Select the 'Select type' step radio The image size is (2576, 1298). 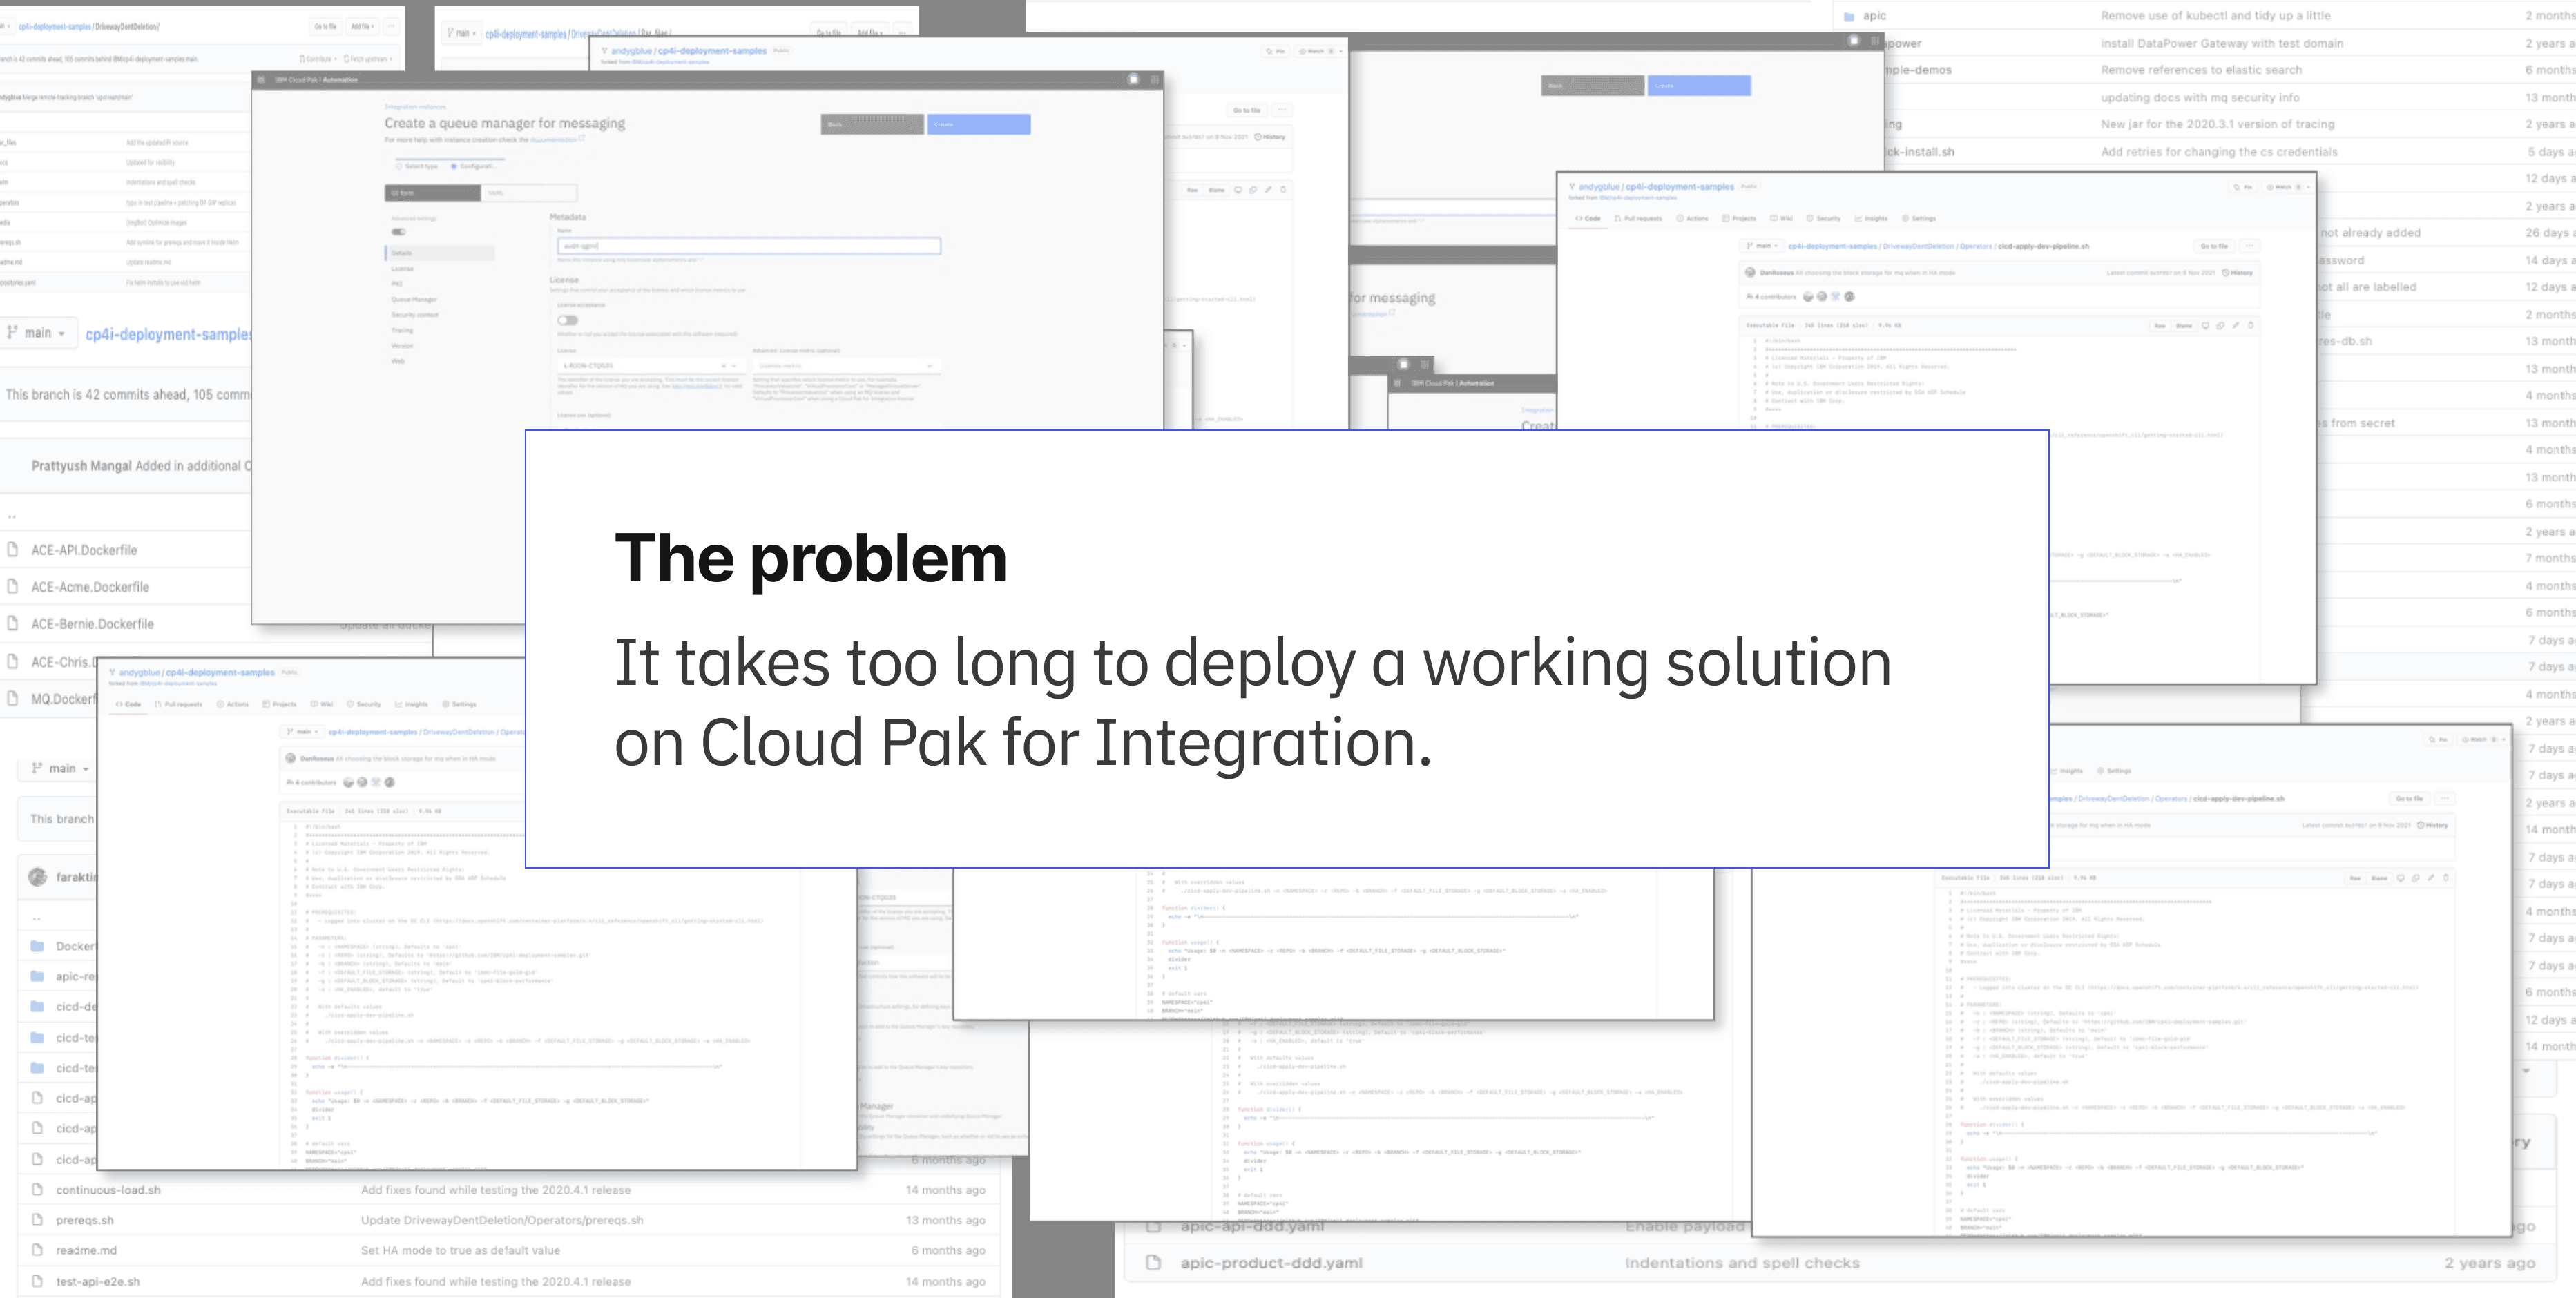coord(400,166)
